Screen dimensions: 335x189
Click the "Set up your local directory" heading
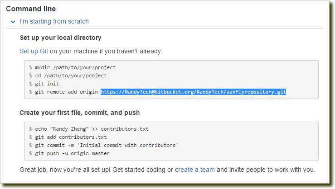pos(60,38)
